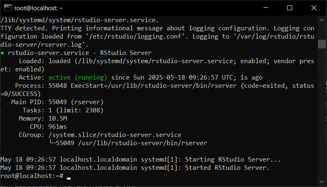Click the 'Started RStudio Server.' log line

click(135, 168)
